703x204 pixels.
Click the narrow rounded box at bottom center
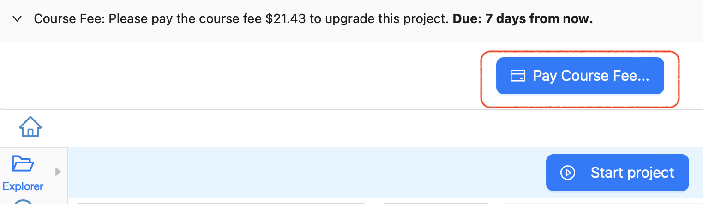434,202
